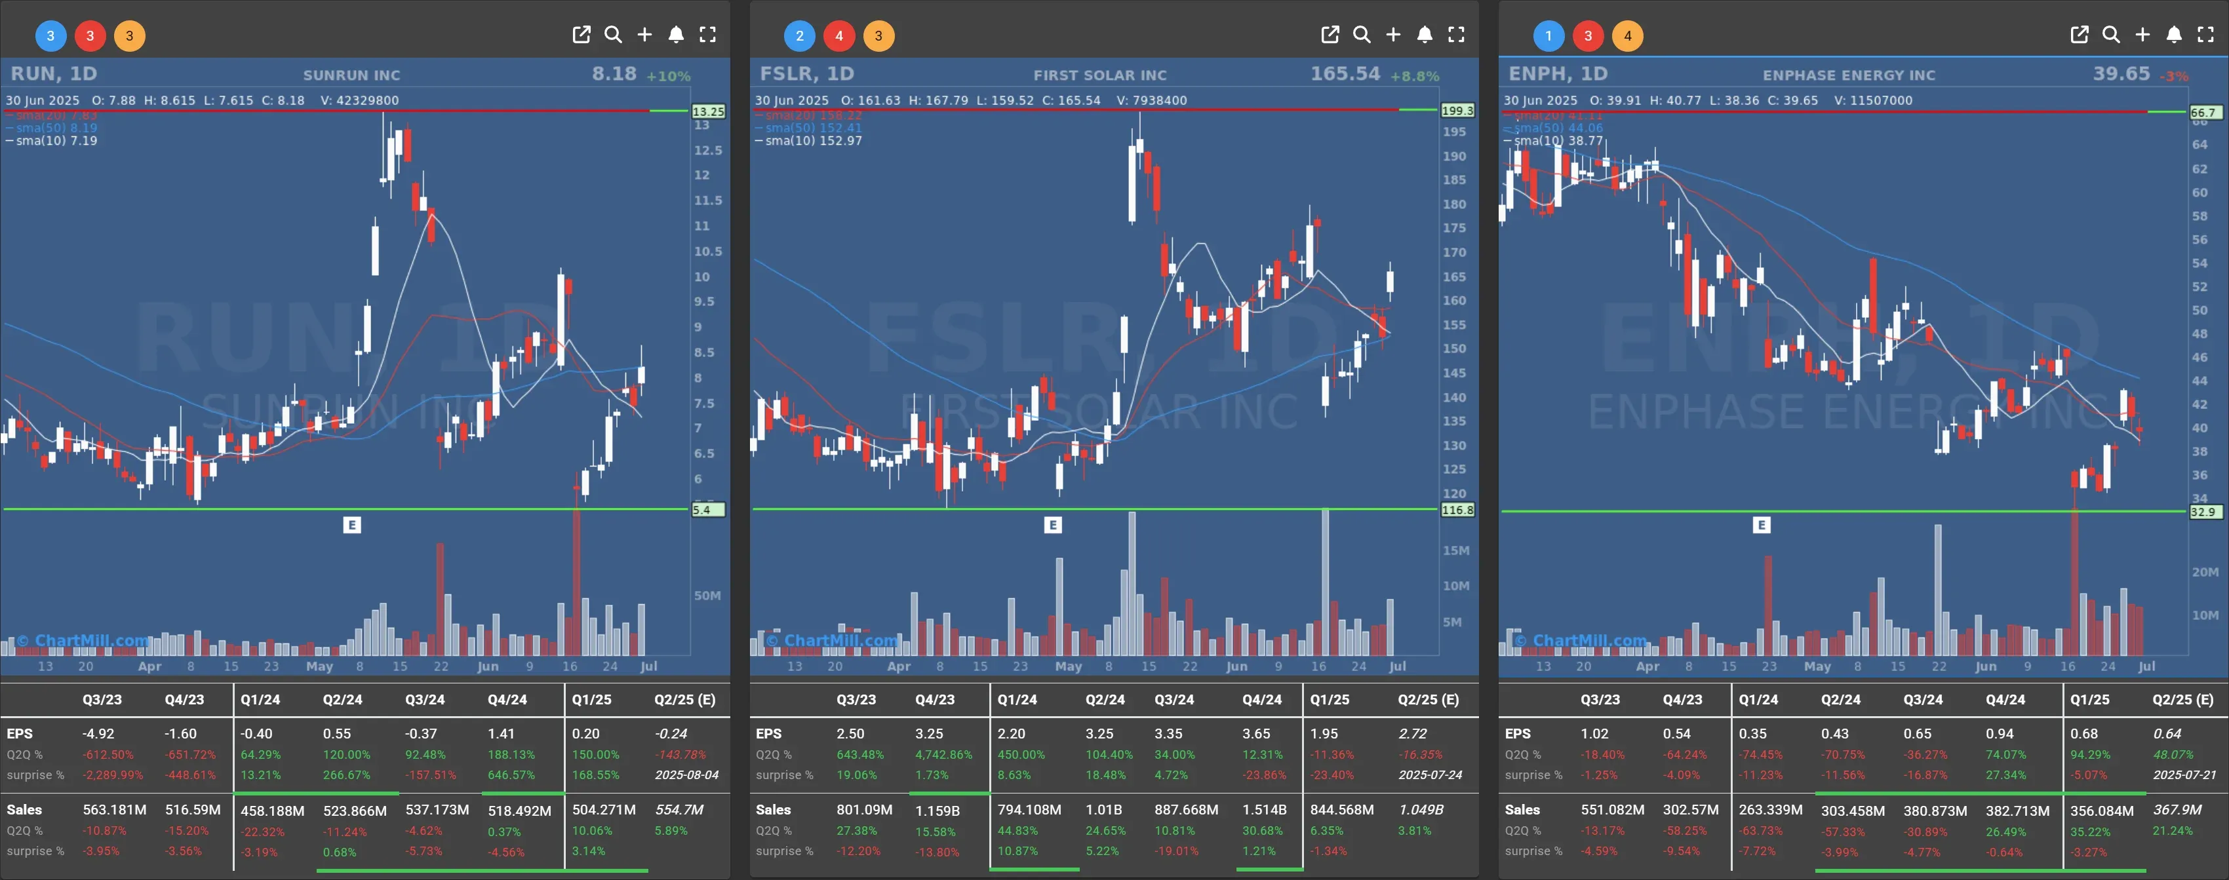Click 199.3 high price label on FSLR chart

tap(1457, 111)
